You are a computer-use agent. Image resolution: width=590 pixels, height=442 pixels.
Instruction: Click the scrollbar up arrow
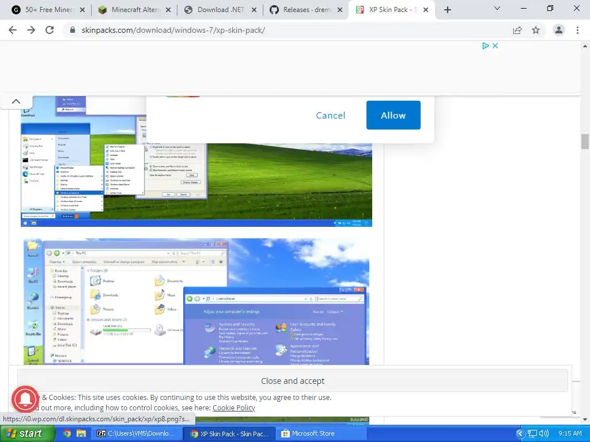585,46
